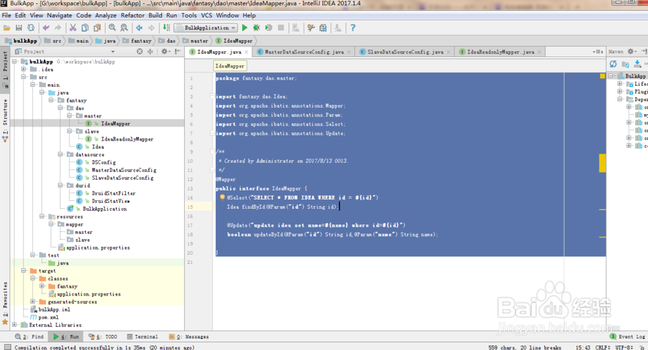Click the Find magnifier icon
This screenshot has width=648, height=350.
(x=112, y=28)
